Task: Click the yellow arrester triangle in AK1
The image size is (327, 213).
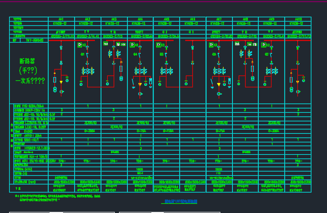Action: pyautogui.click(x=61, y=83)
